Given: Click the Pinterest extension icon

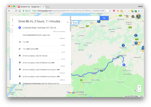Looking at the screenshot, I should point(114,11).
